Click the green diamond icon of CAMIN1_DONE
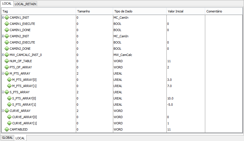 pyautogui.click(x=7, y=30)
